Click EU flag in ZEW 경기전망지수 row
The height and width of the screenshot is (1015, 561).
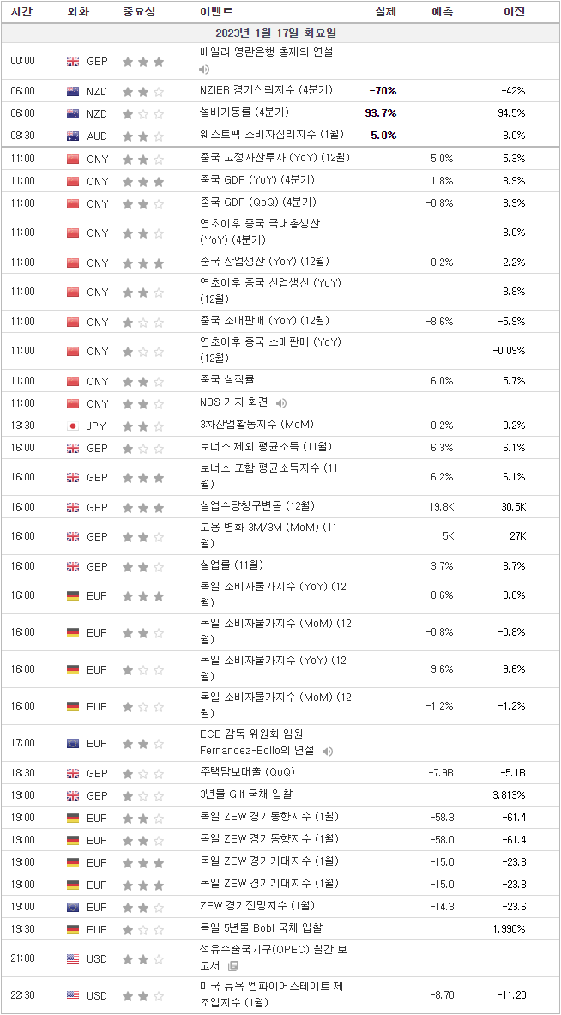point(73,907)
